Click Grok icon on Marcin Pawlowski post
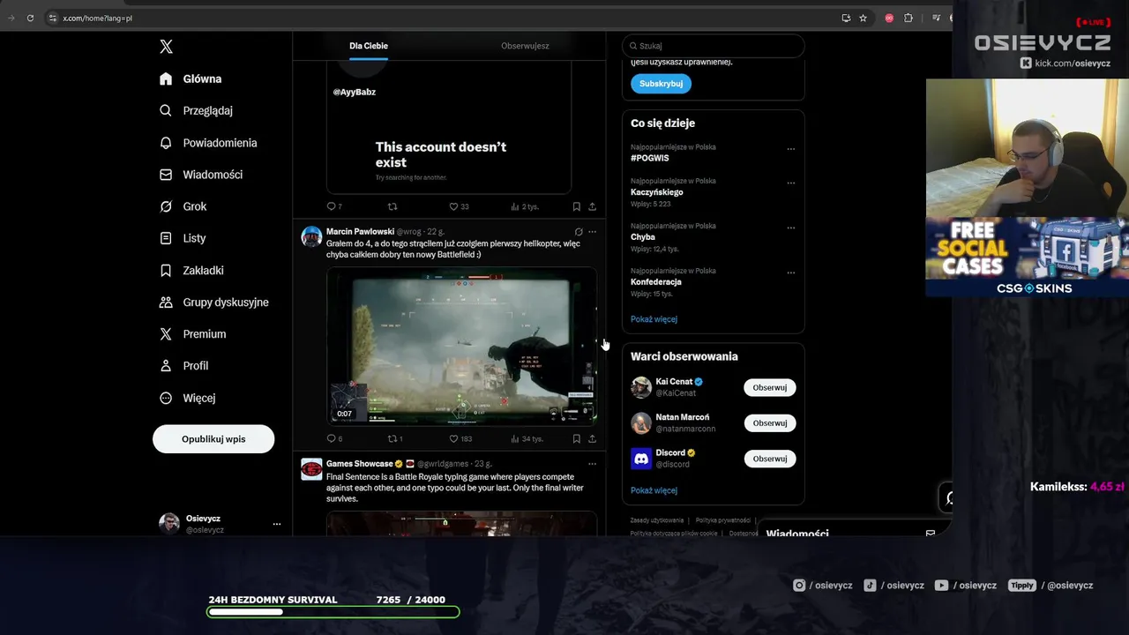The height and width of the screenshot is (635, 1129). point(579,232)
